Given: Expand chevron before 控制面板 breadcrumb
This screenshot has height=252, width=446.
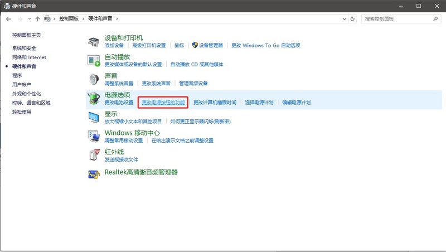Looking at the screenshot, I should pyautogui.click(x=54, y=19).
